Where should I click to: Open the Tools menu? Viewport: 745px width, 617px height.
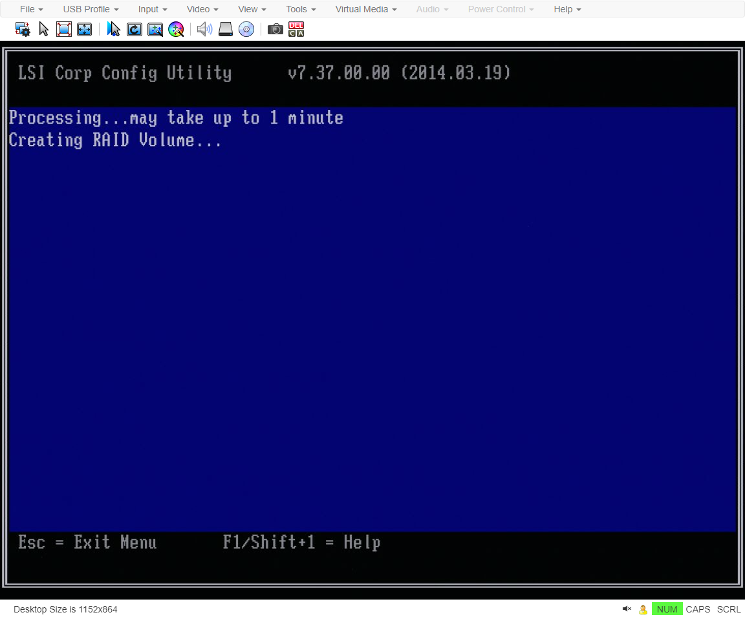pos(301,9)
